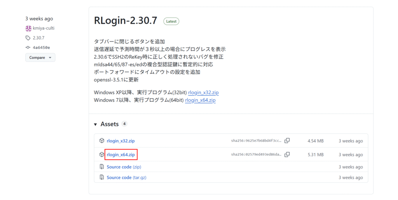
Task: Click sha256:9625e7b68bd4f3cc hash text
Action: 256,141
